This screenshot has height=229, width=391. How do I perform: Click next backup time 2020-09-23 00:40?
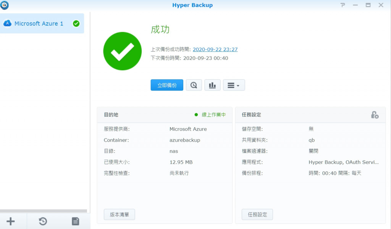[205, 58]
